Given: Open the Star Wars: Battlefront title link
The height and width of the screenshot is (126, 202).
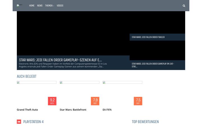Looking at the screenshot, I should point(73,110).
